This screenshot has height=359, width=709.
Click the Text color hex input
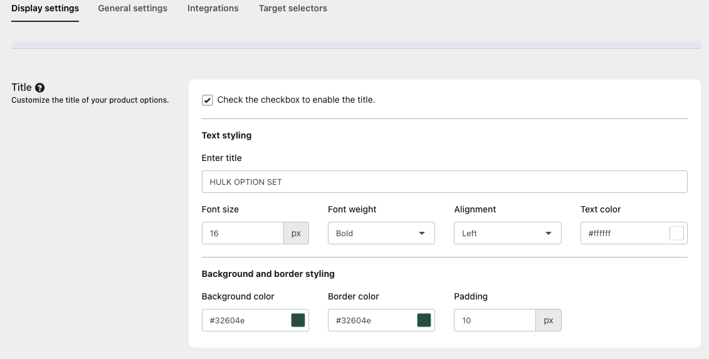pos(624,234)
